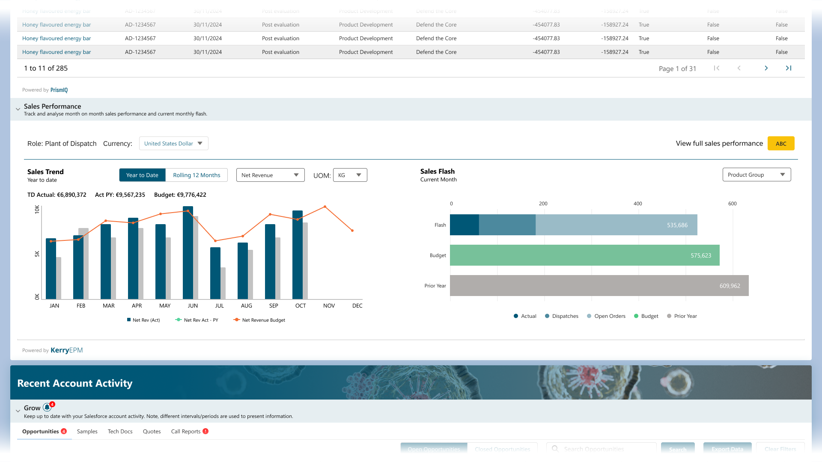Click the Net Rev (Act) legend color square

pos(128,320)
